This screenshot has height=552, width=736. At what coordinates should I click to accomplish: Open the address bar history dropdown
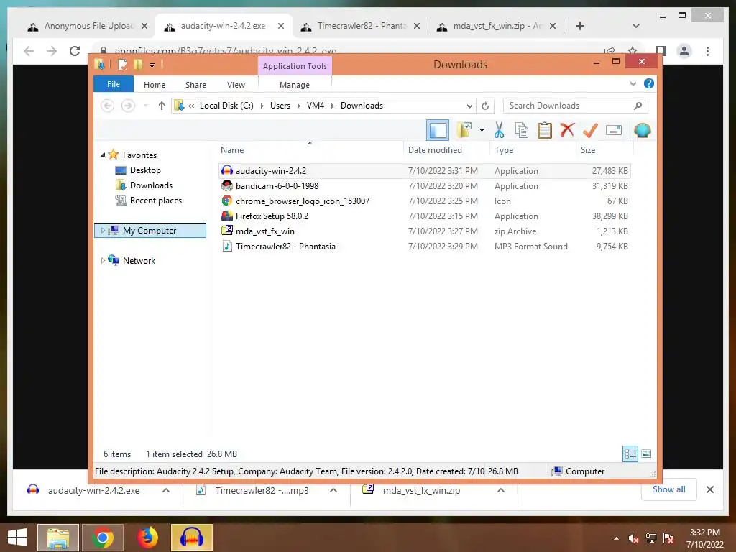pos(469,106)
